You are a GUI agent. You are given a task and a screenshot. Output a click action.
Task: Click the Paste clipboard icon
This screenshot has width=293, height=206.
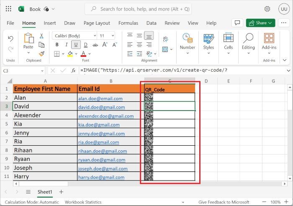[28, 38]
